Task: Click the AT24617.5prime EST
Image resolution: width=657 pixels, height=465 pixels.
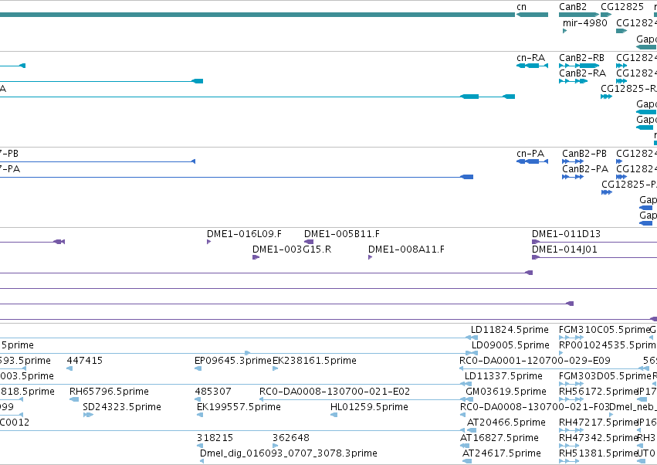Action: point(467,461)
